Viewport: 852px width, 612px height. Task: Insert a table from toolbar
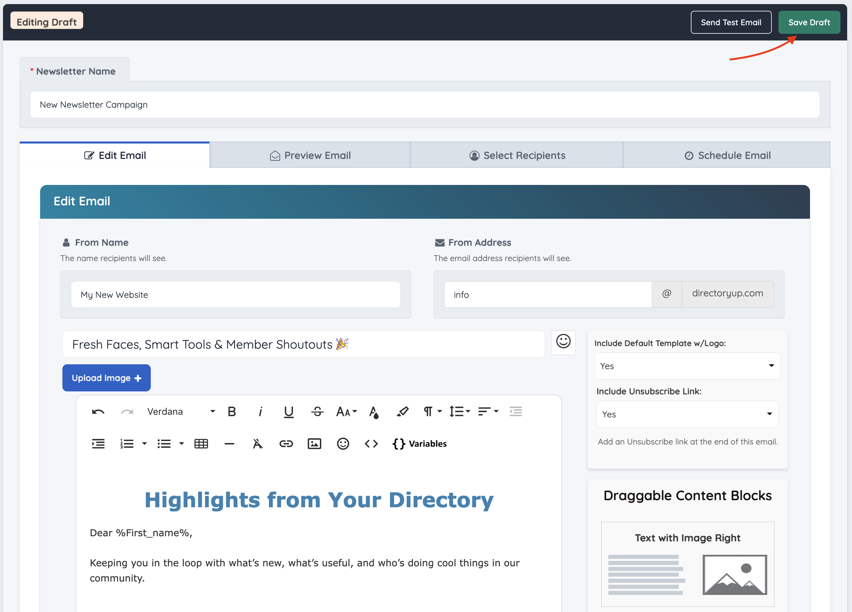201,444
